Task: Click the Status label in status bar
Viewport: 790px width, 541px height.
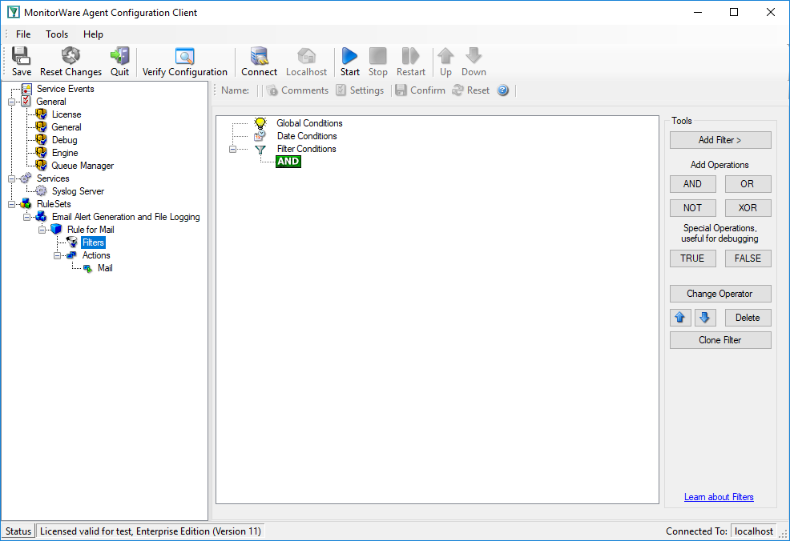Action: coord(18,531)
